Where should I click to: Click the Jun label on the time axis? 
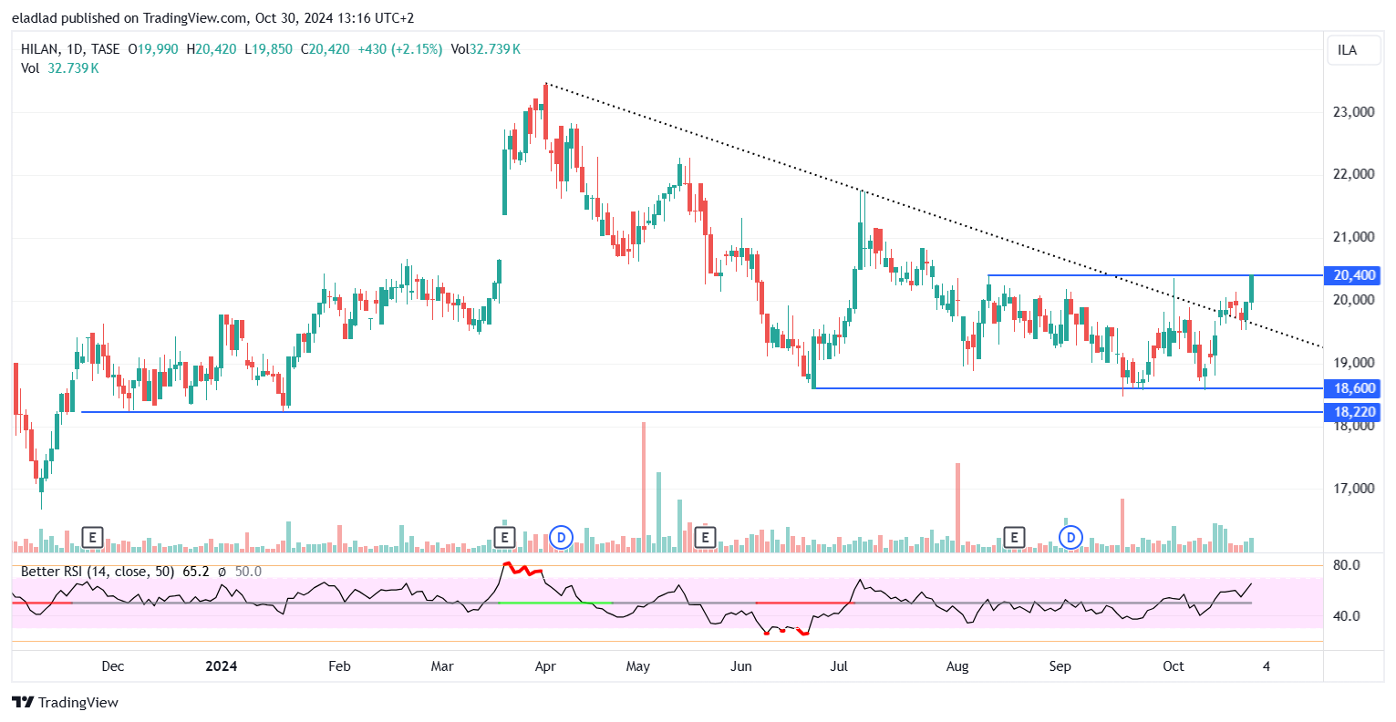(x=741, y=666)
